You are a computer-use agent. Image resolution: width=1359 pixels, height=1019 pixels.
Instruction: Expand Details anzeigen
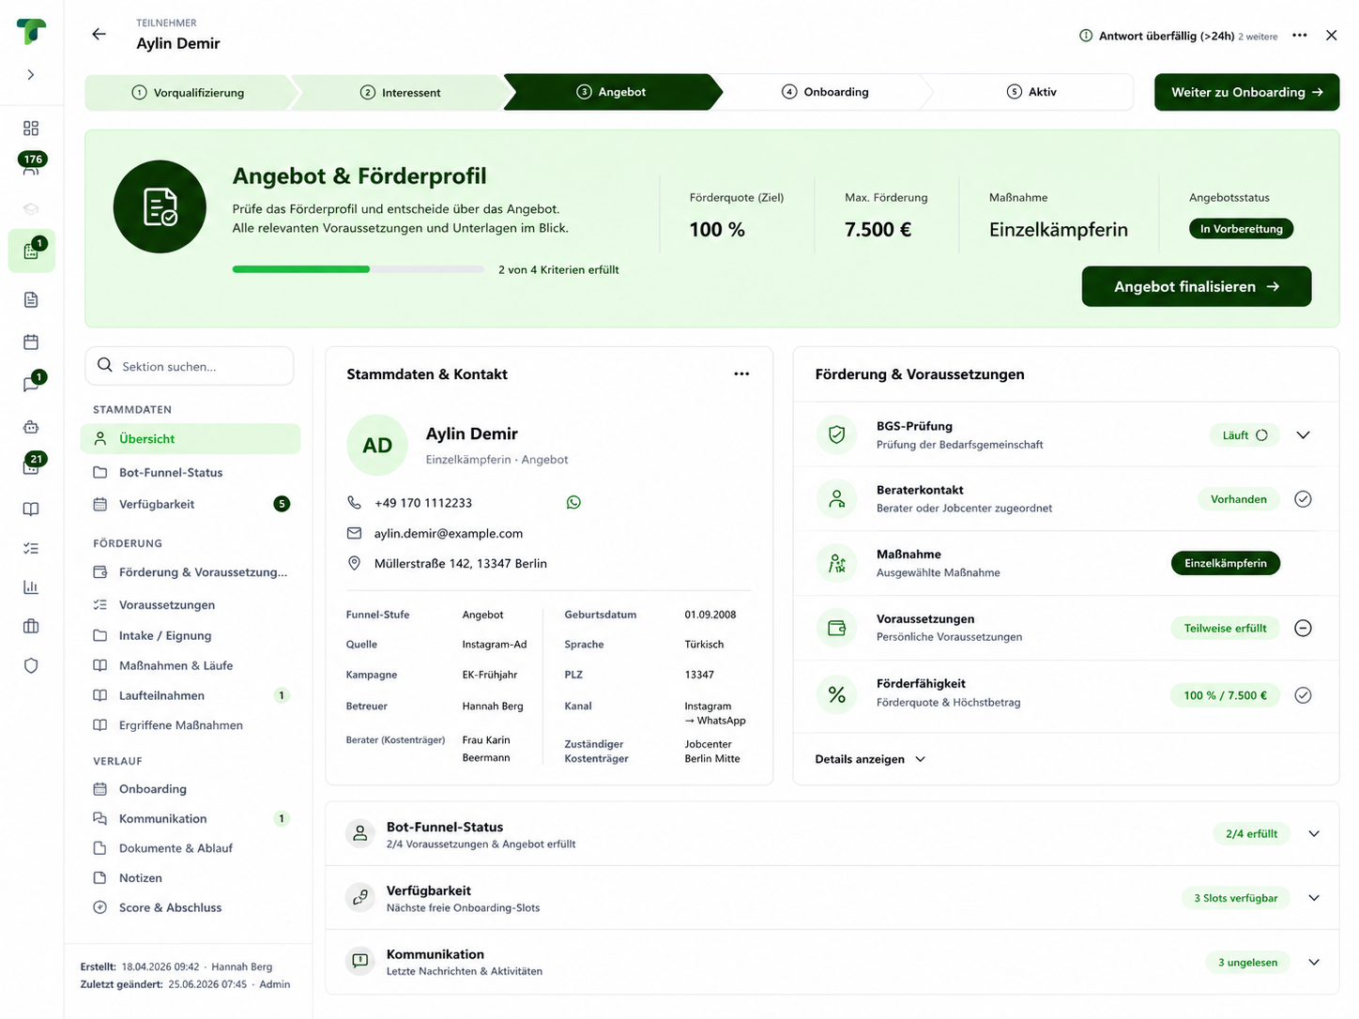(x=870, y=759)
